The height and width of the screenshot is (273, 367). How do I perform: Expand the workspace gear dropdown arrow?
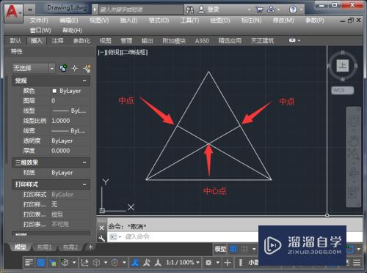coord(217,263)
